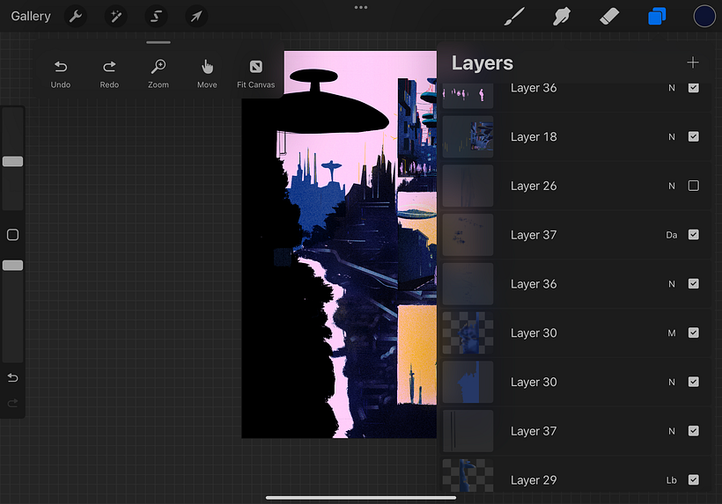The height and width of the screenshot is (504, 722).
Task: Select the Eraser tool
Action: coord(609,17)
